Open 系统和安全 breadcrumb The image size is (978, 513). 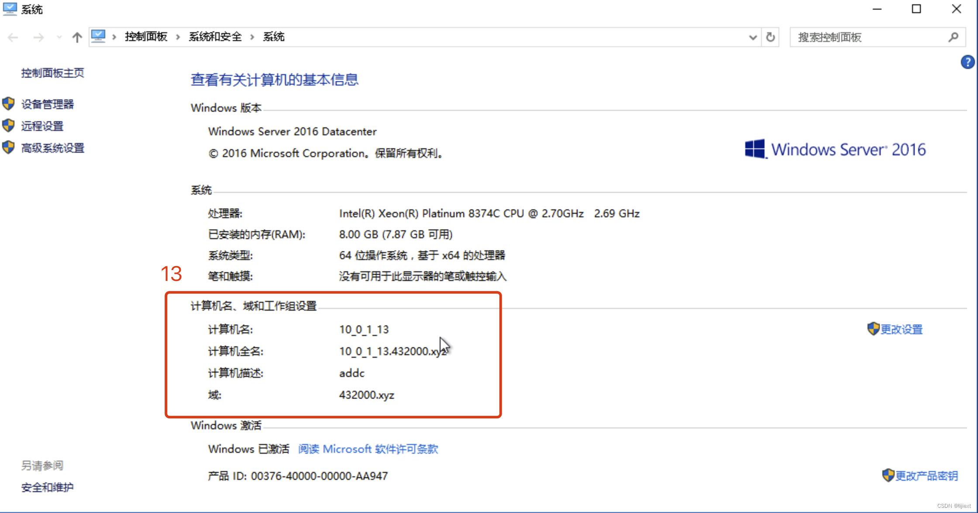click(215, 37)
